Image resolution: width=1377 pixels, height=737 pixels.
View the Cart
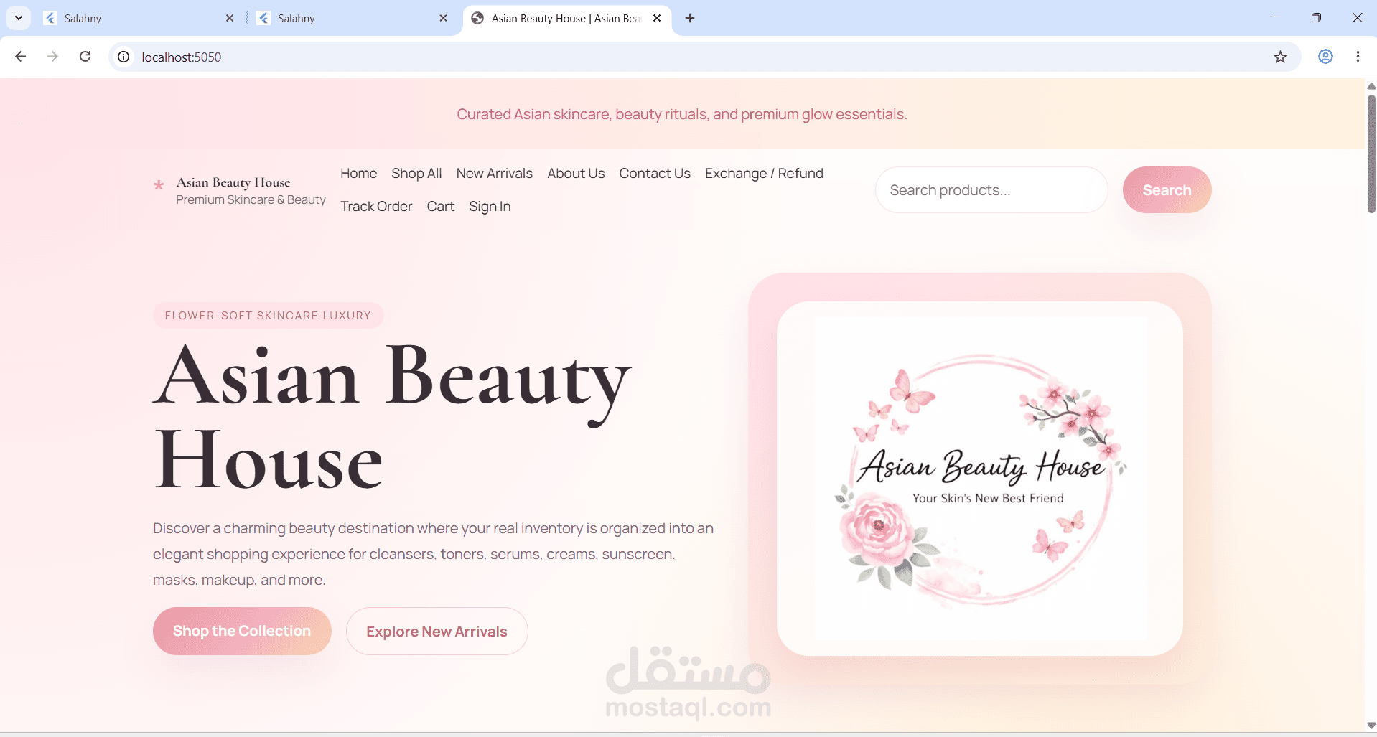point(441,206)
